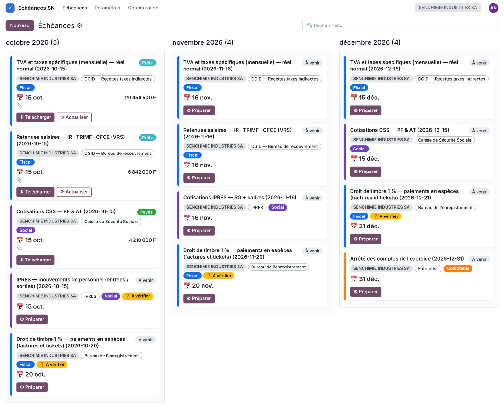Click the Payée status badge
The height and width of the screenshot is (410, 504).
[x=146, y=212]
